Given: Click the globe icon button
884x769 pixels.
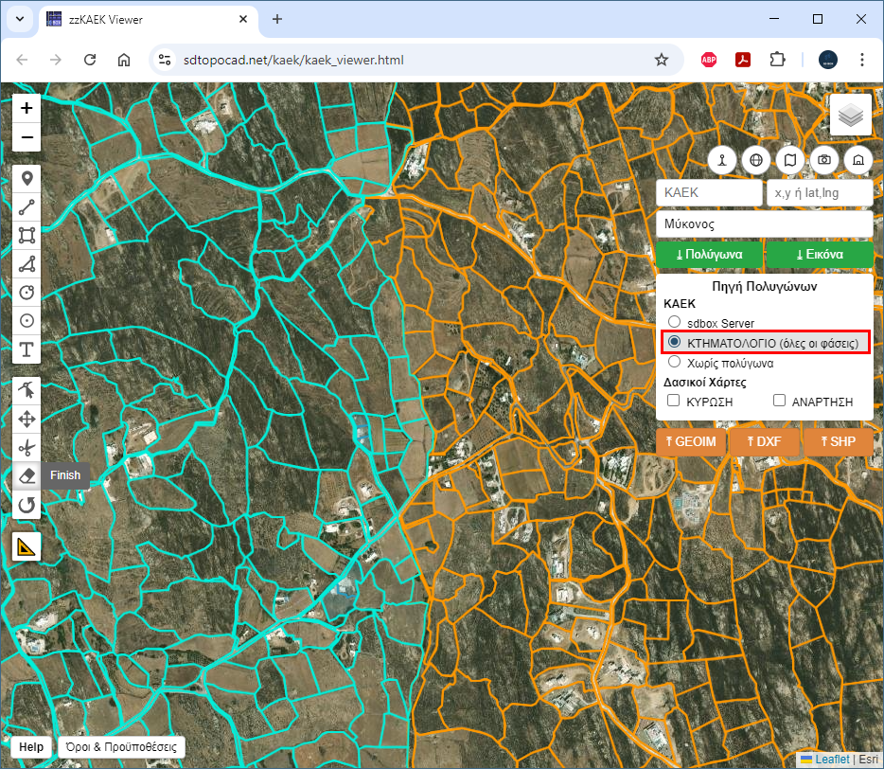Looking at the screenshot, I should tap(755, 160).
